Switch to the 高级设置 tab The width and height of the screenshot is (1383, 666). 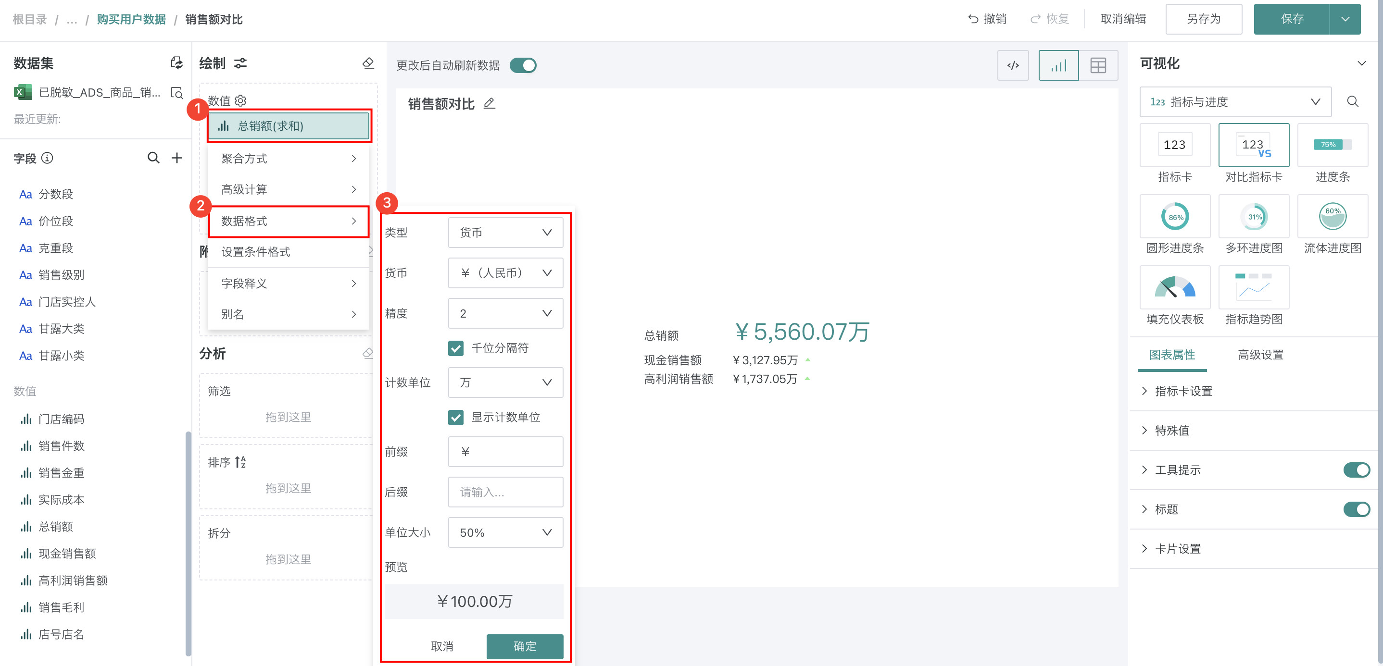point(1260,355)
